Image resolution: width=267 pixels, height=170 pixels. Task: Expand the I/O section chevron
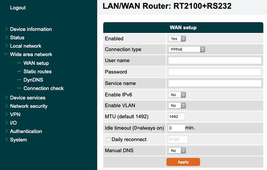pos(6,123)
